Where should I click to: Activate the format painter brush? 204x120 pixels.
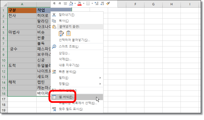coord(108,4)
